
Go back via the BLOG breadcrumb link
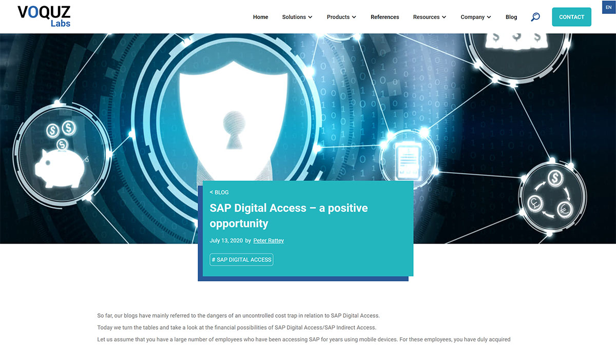click(219, 192)
